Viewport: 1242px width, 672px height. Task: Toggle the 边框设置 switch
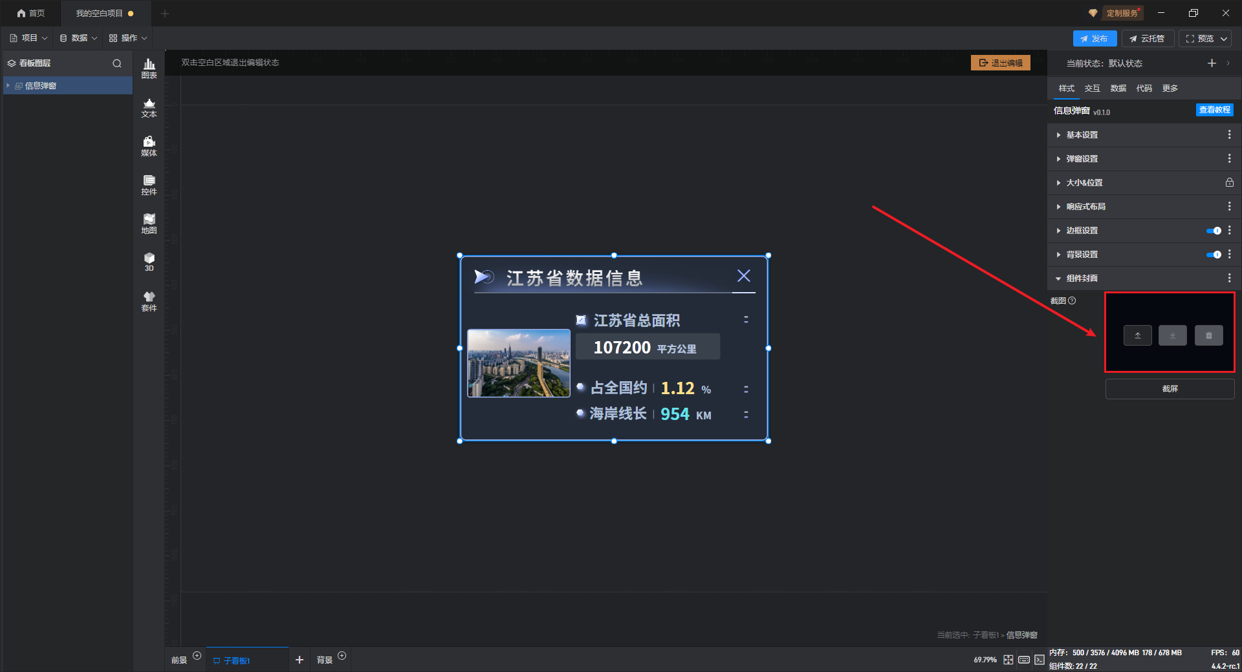pos(1214,231)
